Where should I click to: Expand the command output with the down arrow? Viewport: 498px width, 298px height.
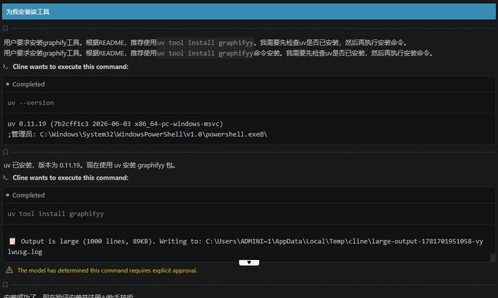249,263
